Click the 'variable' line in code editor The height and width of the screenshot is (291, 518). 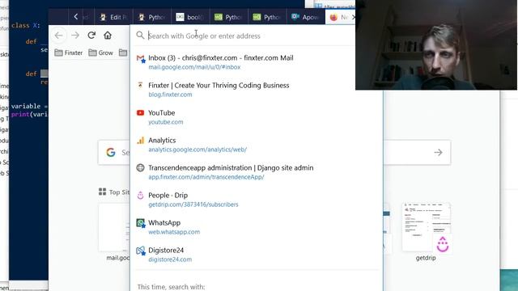(29, 106)
